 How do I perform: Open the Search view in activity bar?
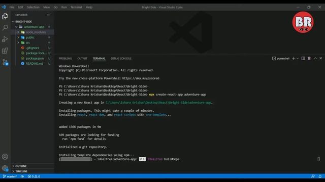(5, 27)
